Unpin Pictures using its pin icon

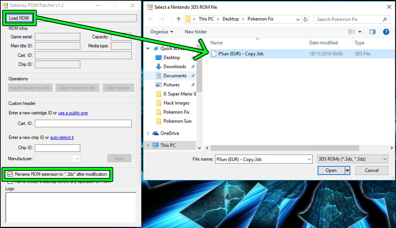(193, 85)
